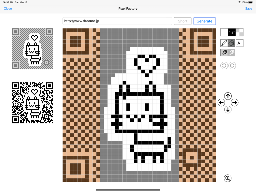256x192 pixels.
Task: Focus the URL input field
Action: coord(117,21)
